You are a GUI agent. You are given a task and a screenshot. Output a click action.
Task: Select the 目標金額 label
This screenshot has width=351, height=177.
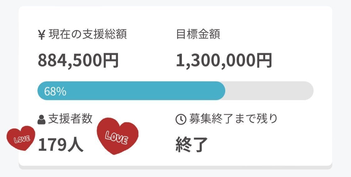coord(198,34)
